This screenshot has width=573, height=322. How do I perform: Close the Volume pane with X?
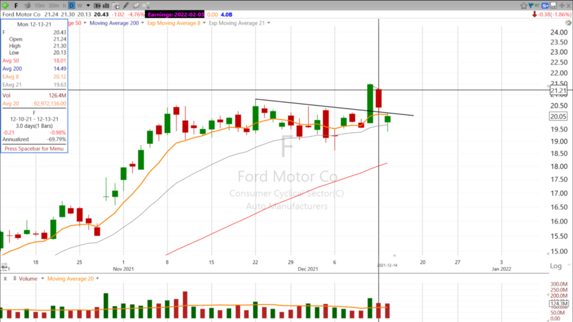5,278
